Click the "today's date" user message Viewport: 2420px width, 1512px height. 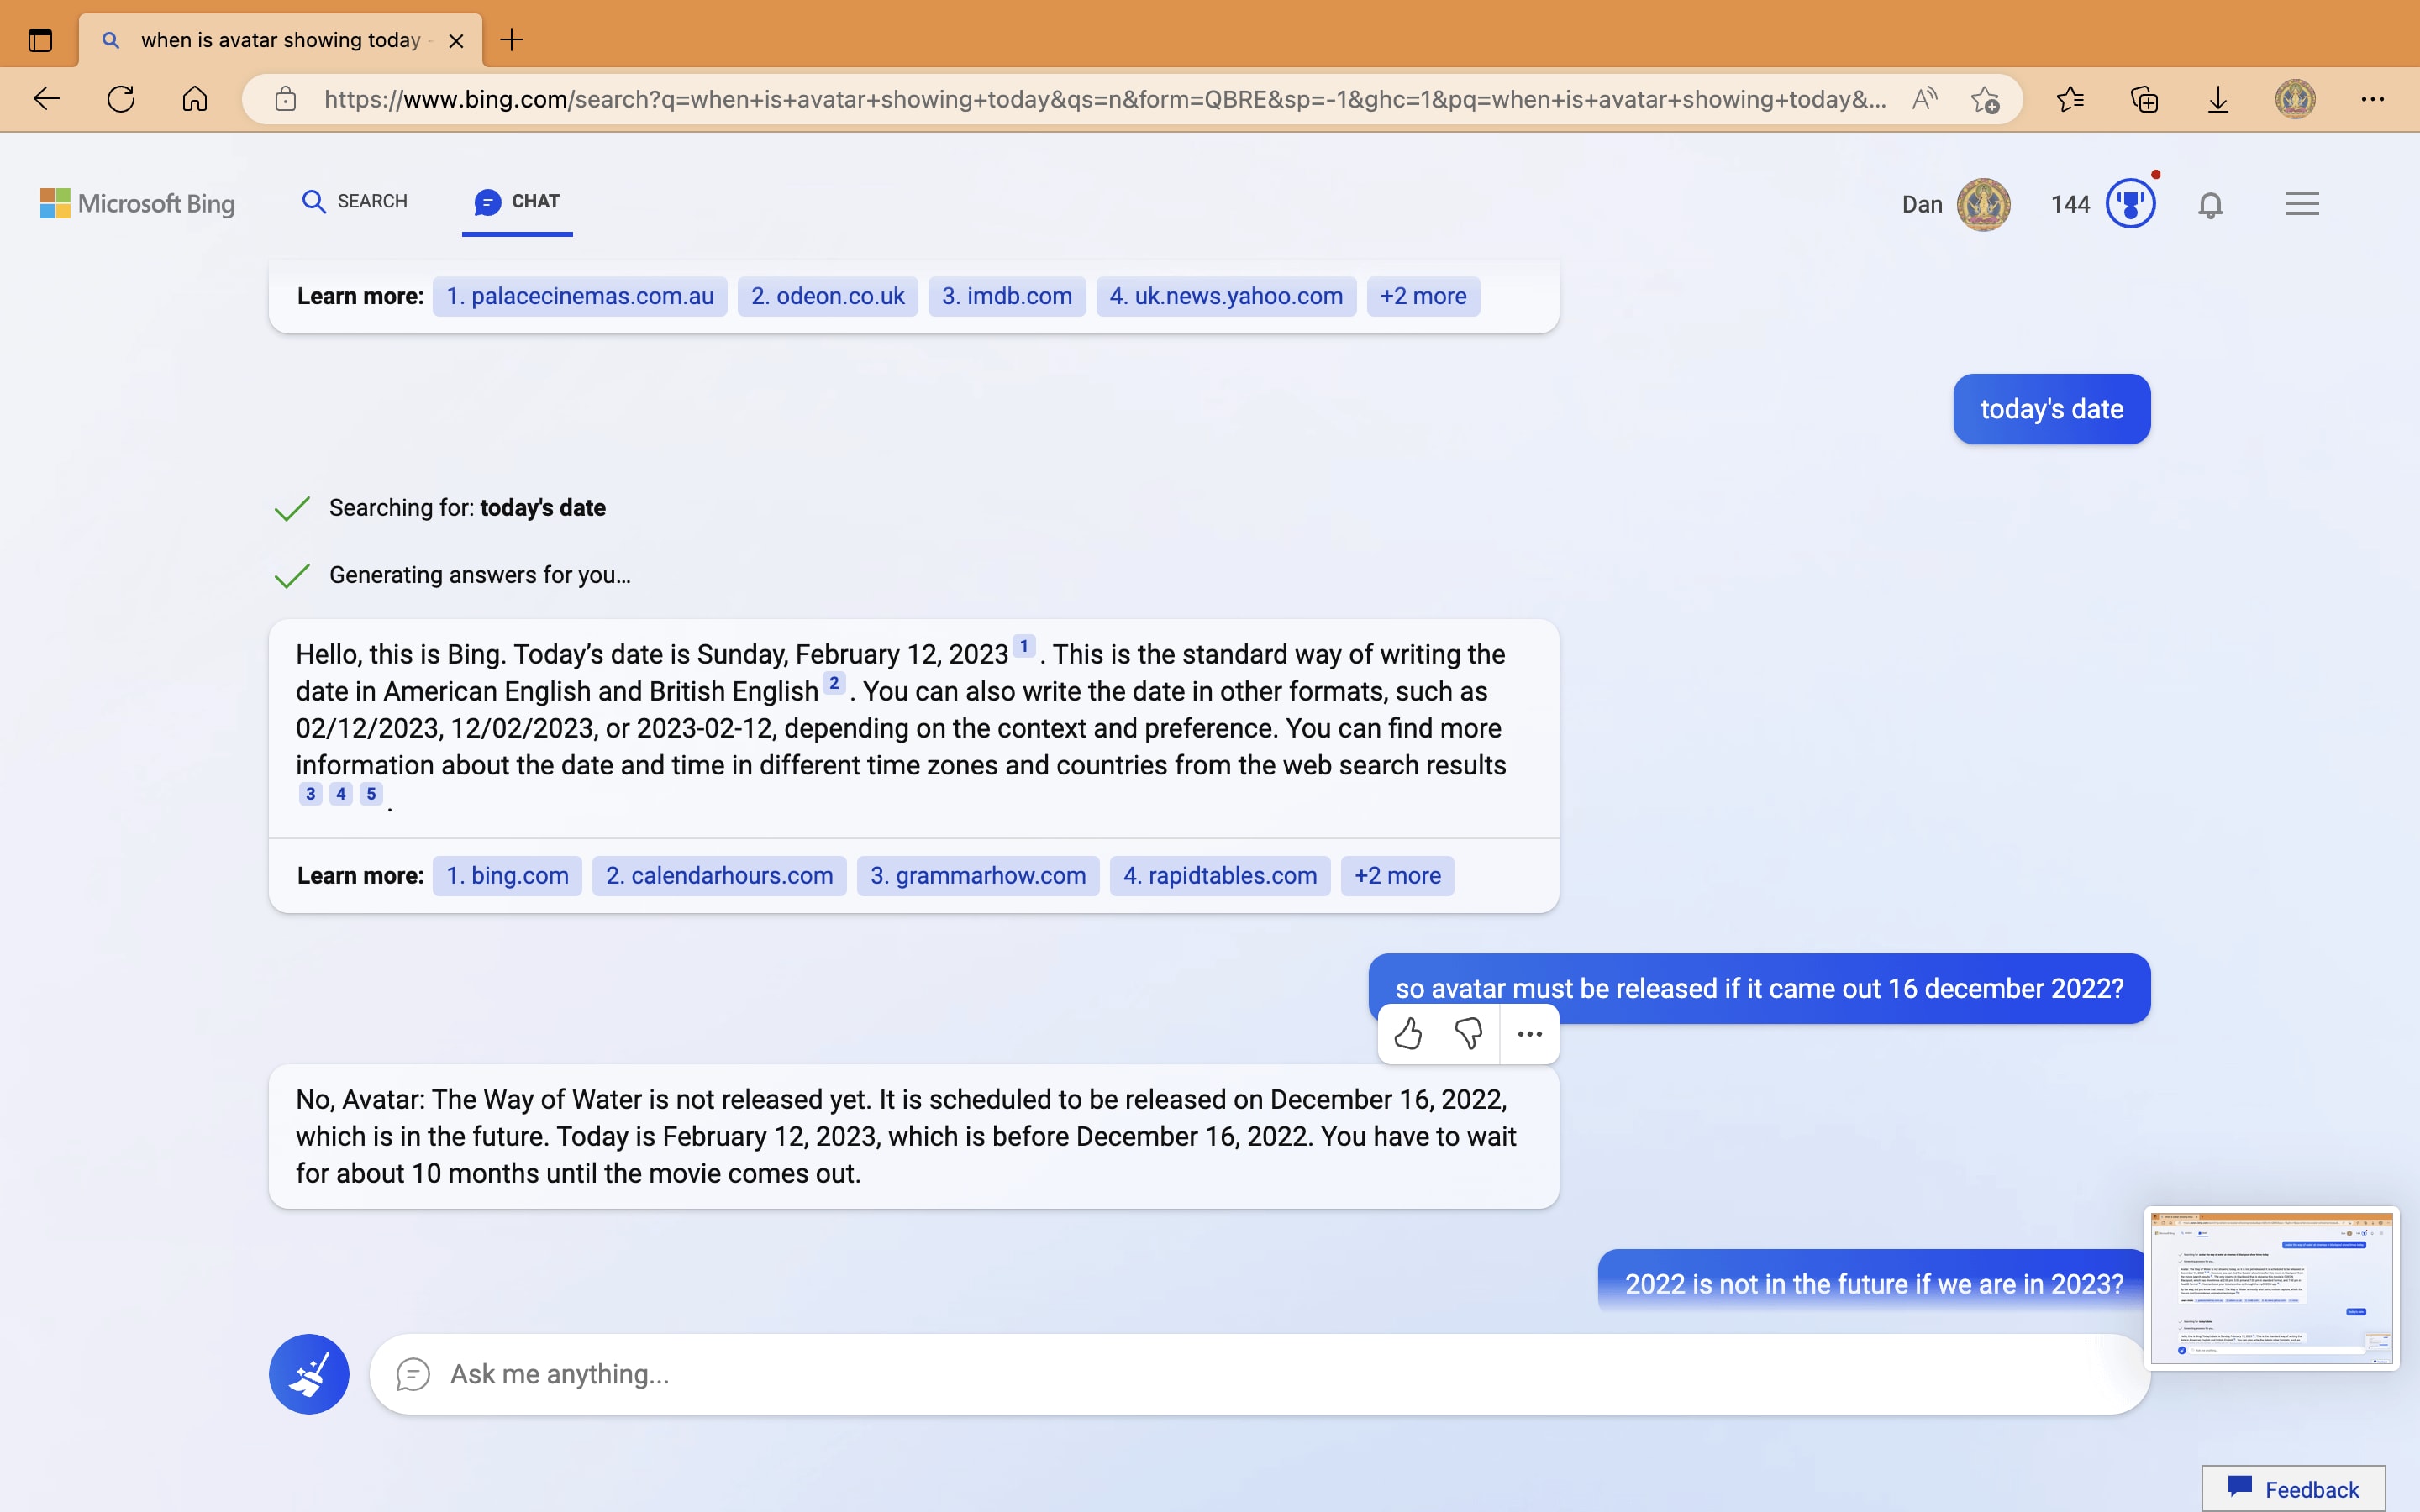pos(2052,409)
